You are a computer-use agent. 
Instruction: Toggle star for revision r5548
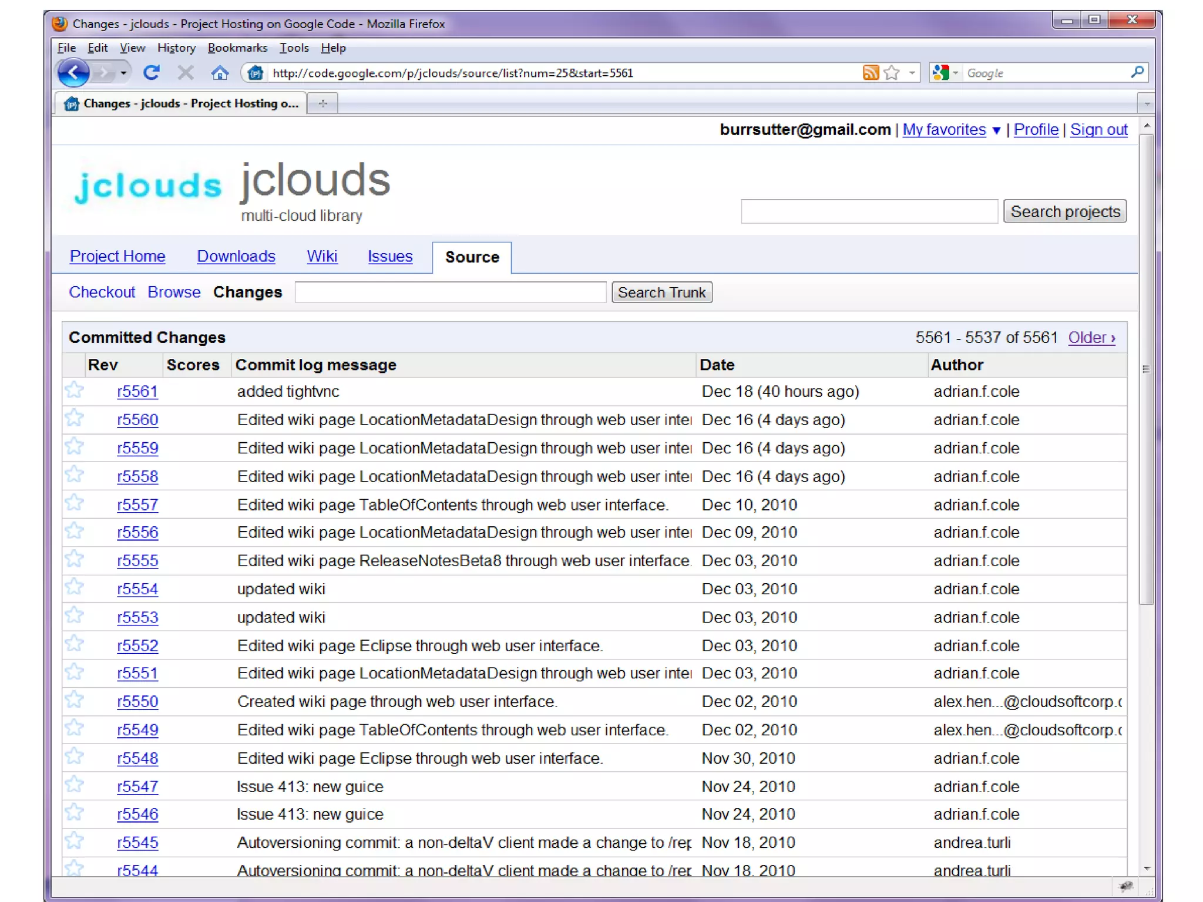75,756
